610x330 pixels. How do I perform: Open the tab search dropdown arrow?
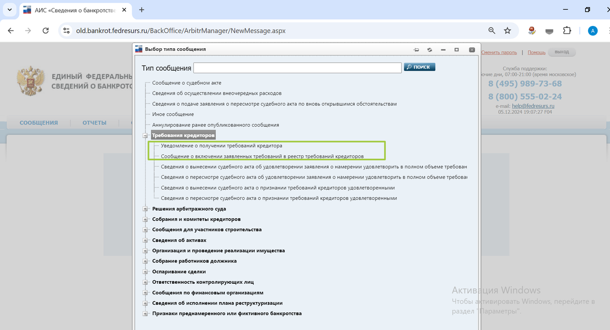click(x=10, y=10)
